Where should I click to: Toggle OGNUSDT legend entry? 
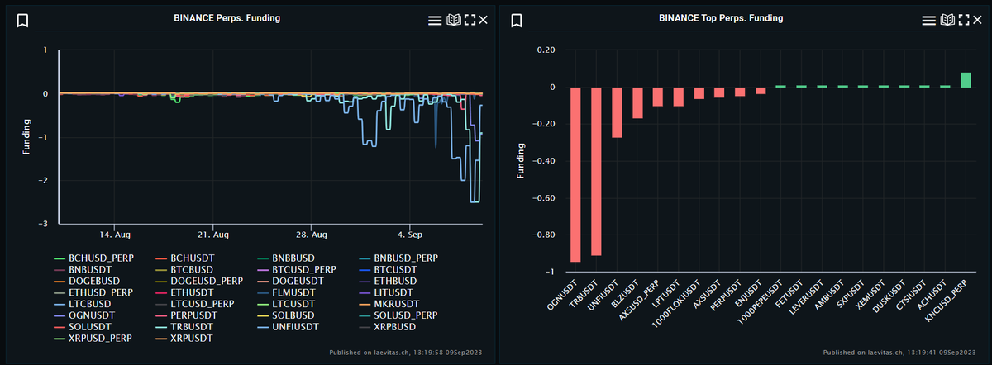(83, 315)
